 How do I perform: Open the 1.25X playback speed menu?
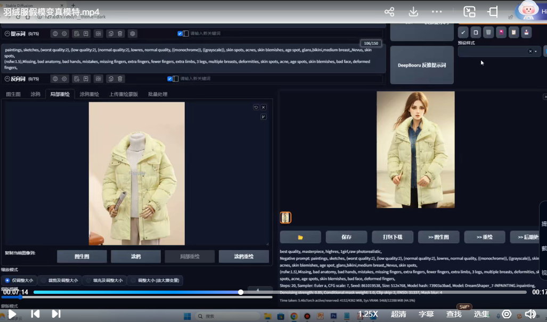coord(368,314)
